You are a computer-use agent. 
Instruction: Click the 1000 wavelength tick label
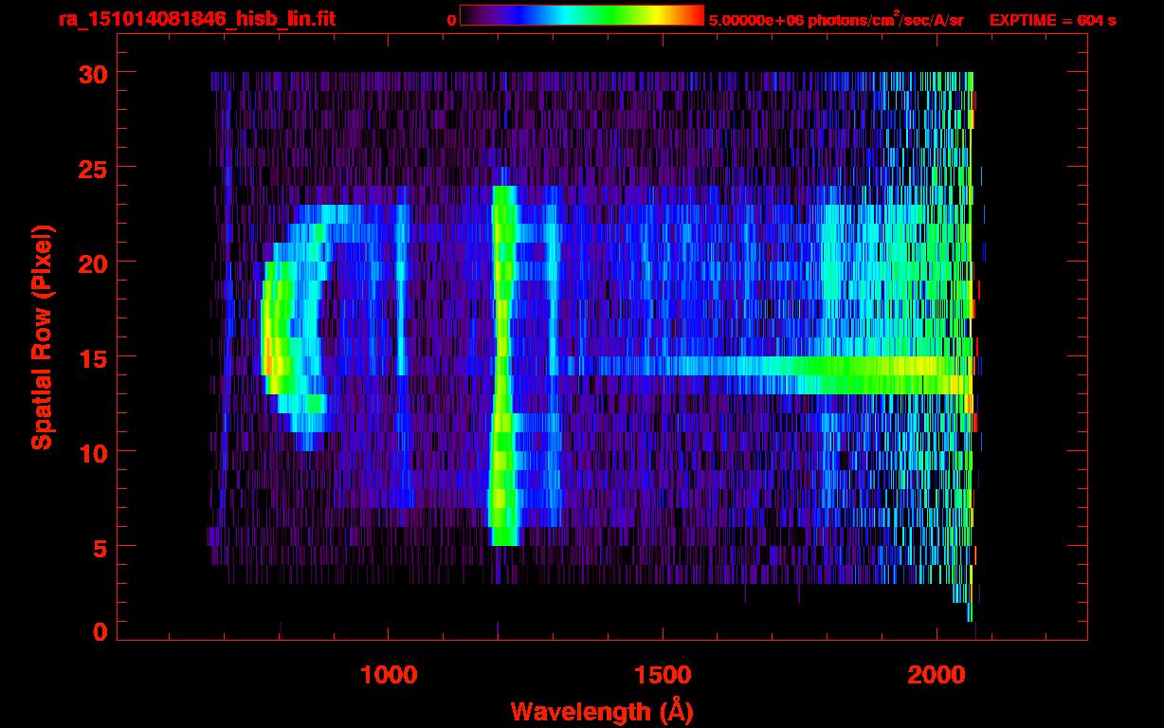[389, 675]
